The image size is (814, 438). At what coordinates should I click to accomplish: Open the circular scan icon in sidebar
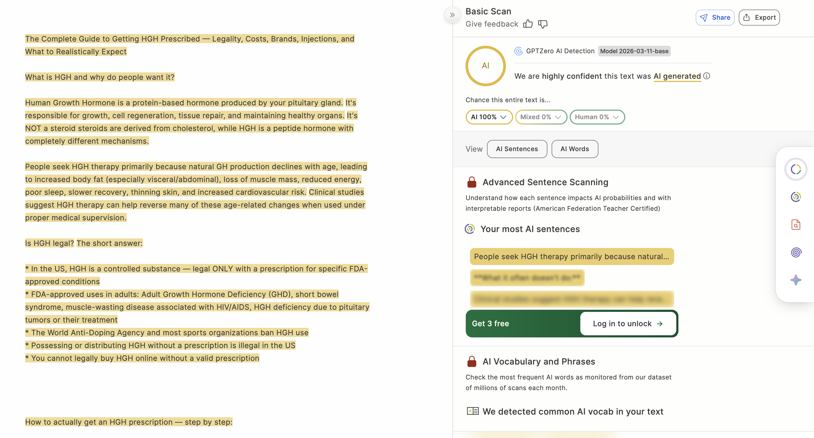[x=796, y=169]
